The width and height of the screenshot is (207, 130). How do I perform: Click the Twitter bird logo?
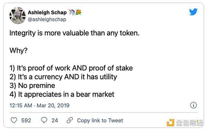pyautogui.click(x=193, y=12)
